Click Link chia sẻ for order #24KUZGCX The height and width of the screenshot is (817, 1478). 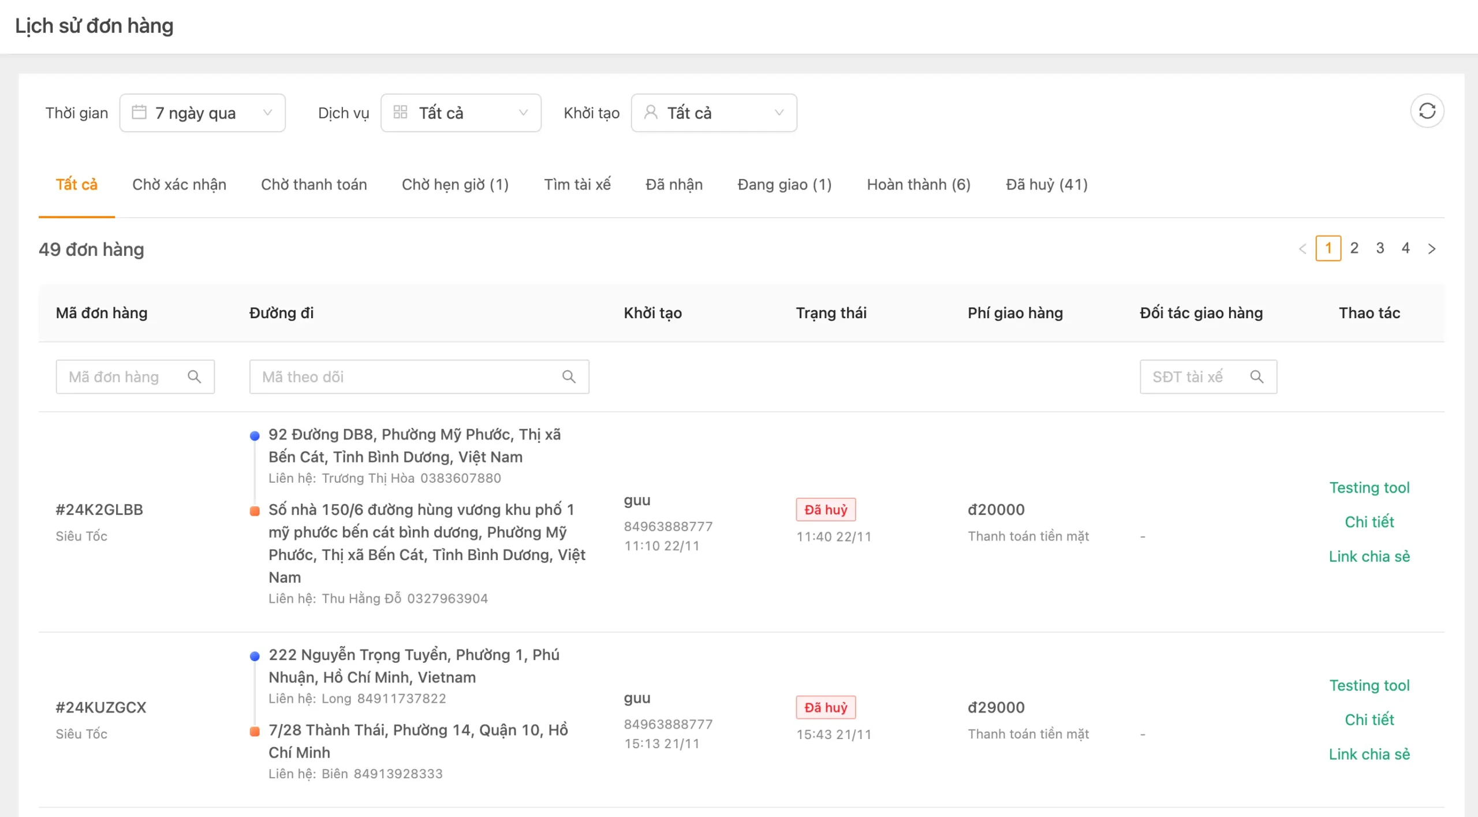coord(1369,754)
